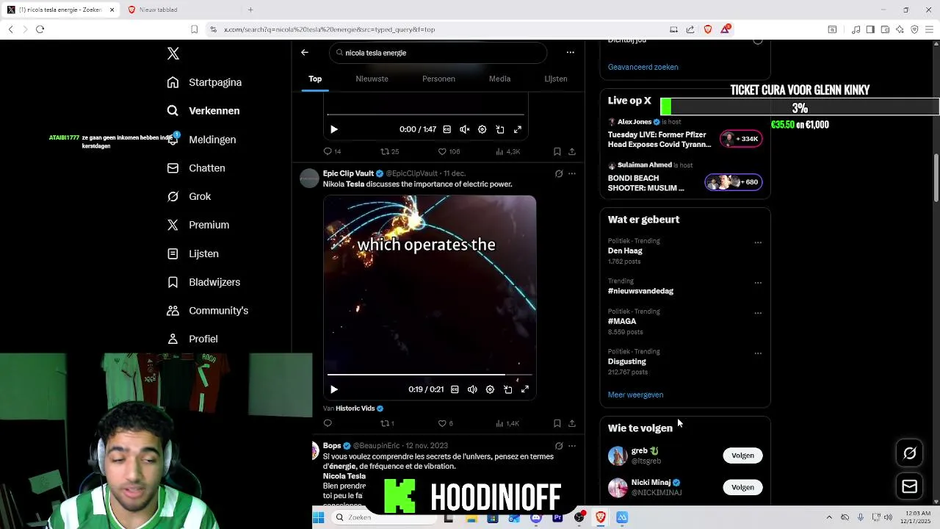Repost the post with 25 reposts
The width and height of the screenshot is (940, 529).
tap(389, 151)
